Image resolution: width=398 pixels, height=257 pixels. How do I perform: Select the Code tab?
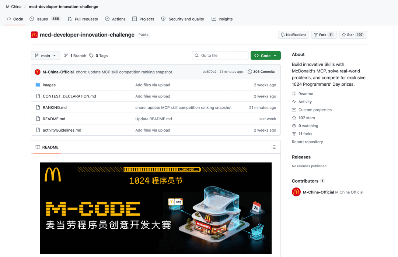(15, 19)
